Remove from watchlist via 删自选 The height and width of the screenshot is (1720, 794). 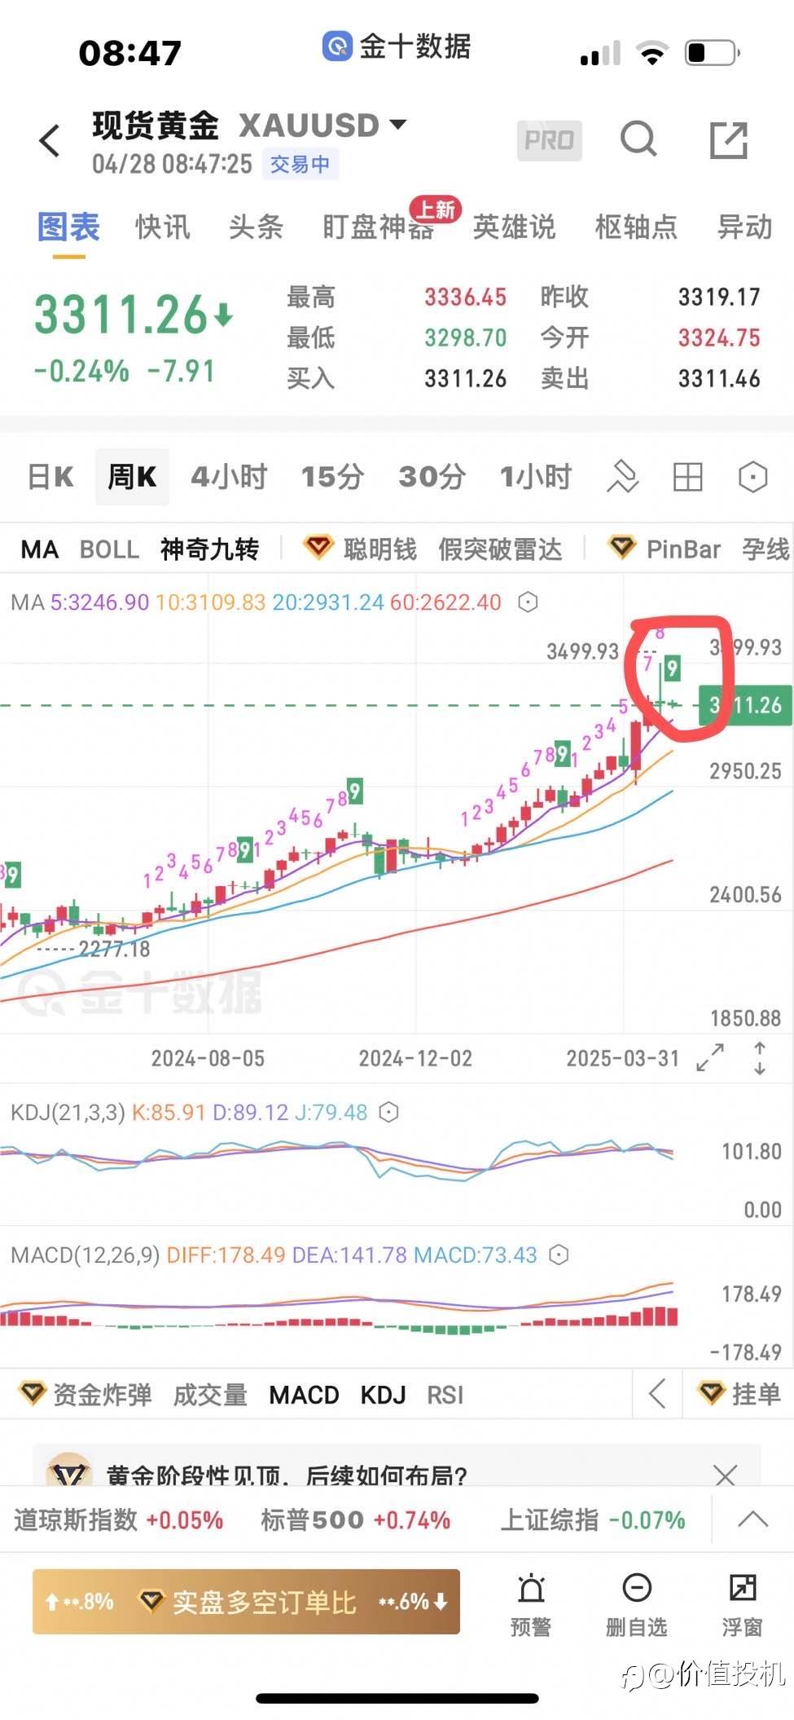coord(636,1603)
